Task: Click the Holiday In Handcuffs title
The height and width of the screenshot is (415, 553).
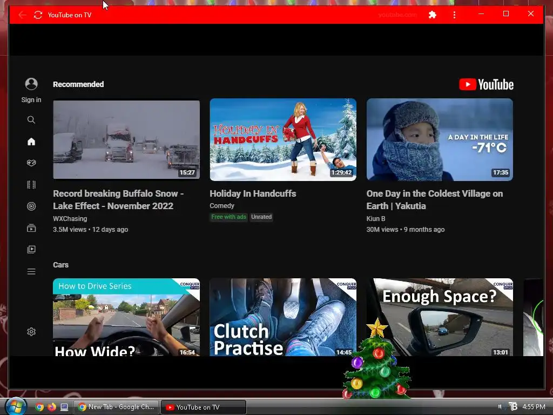Action: pos(253,193)
